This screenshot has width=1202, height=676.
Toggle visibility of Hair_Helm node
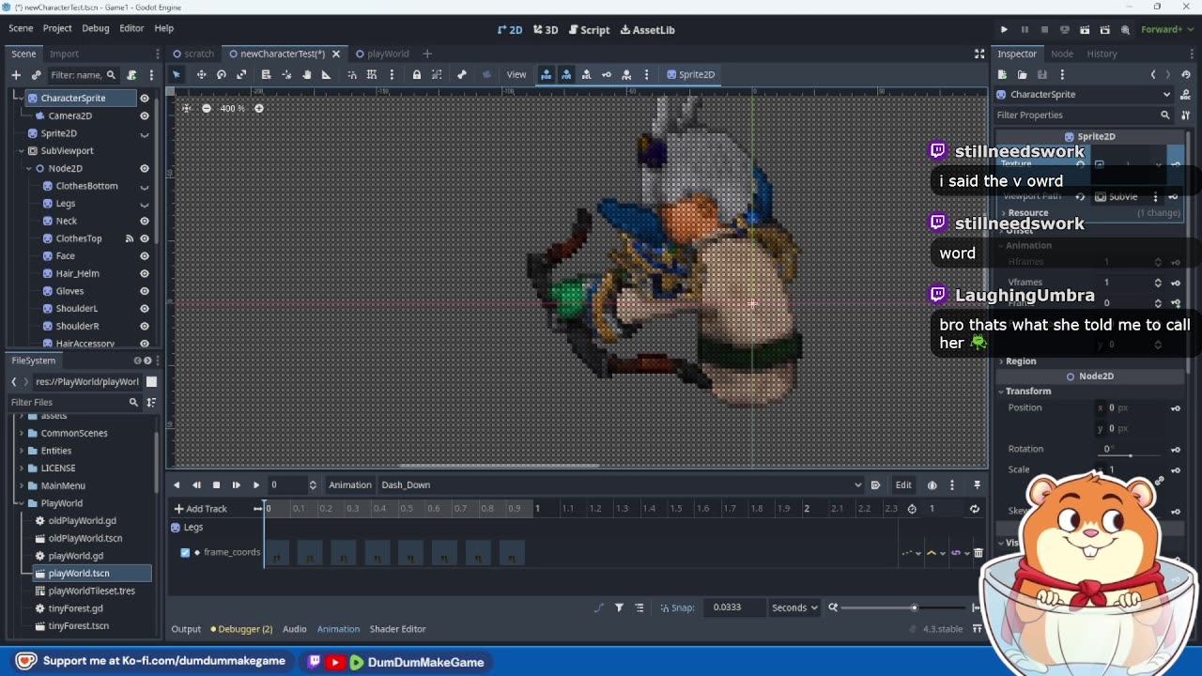click(x=145, y=273)
